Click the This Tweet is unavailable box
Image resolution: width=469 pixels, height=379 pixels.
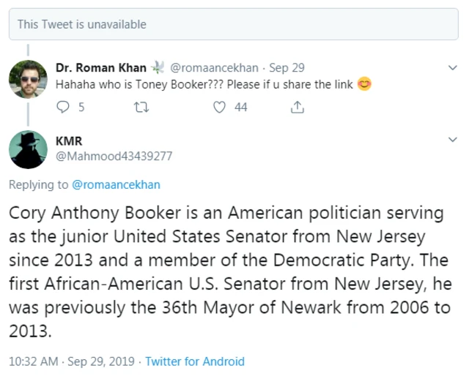[x=234, y=24]
